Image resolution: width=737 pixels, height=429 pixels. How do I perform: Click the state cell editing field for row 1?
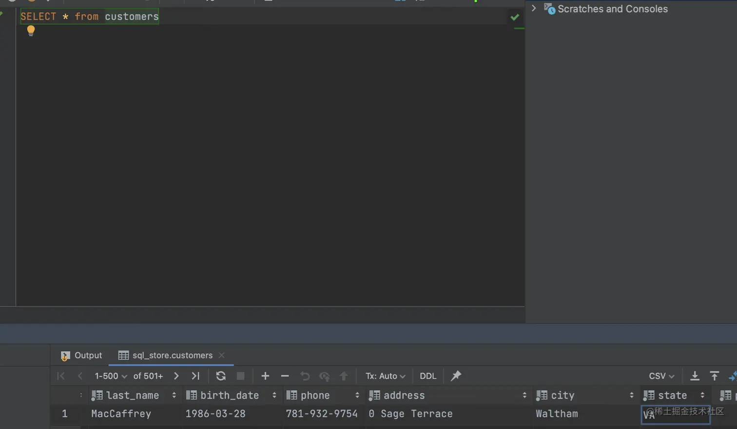[675, 415]
